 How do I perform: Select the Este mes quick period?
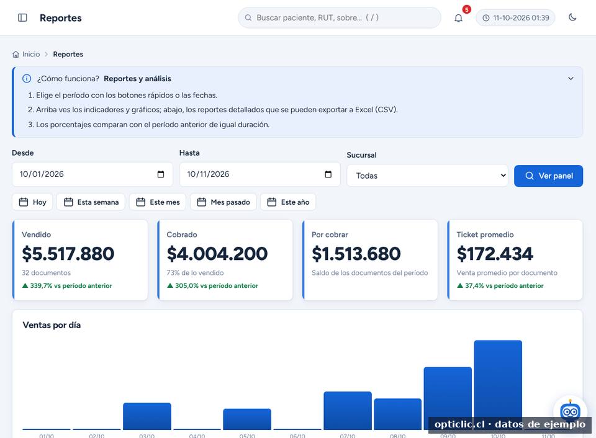coord(157,202)
